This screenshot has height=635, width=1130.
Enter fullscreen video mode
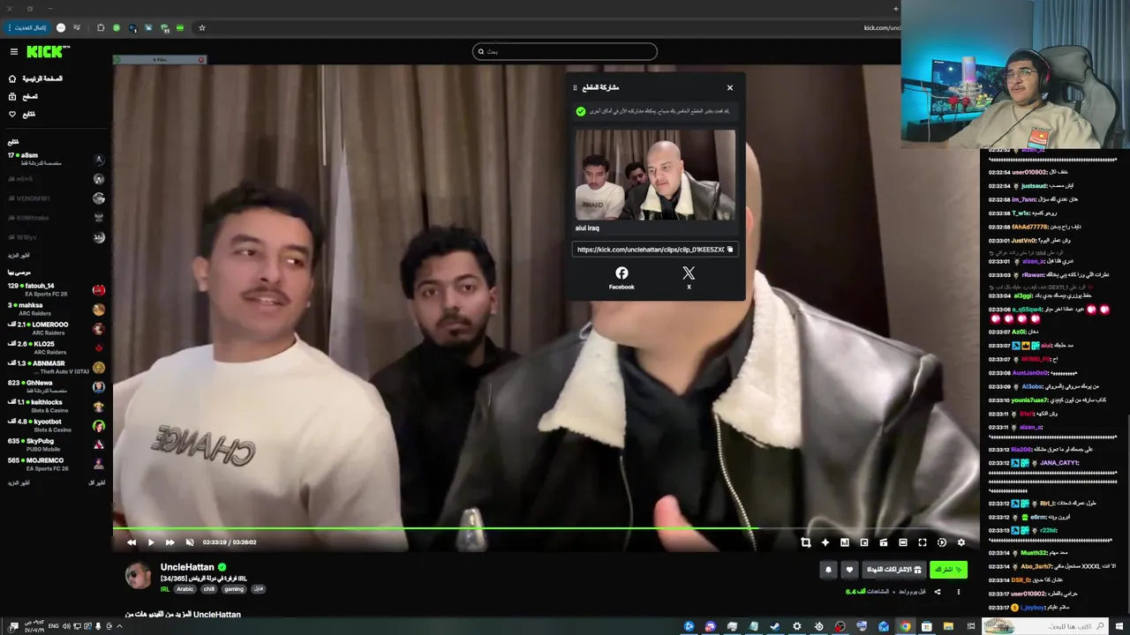pyautogui.click(x=923, y=542)
